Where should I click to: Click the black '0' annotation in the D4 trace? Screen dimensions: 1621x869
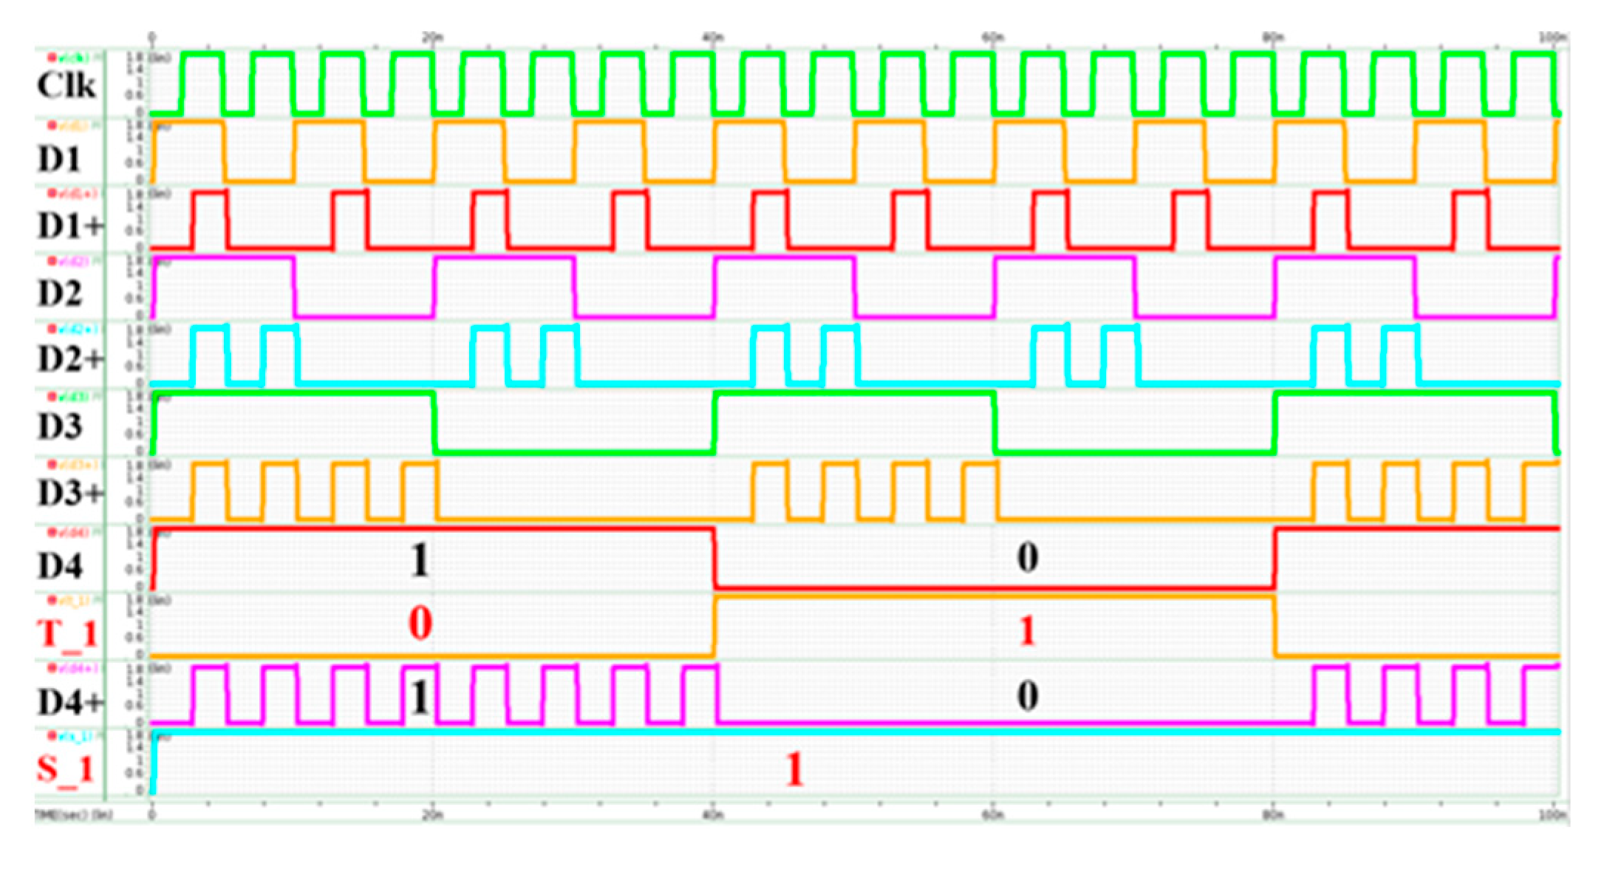[1028, 557]
